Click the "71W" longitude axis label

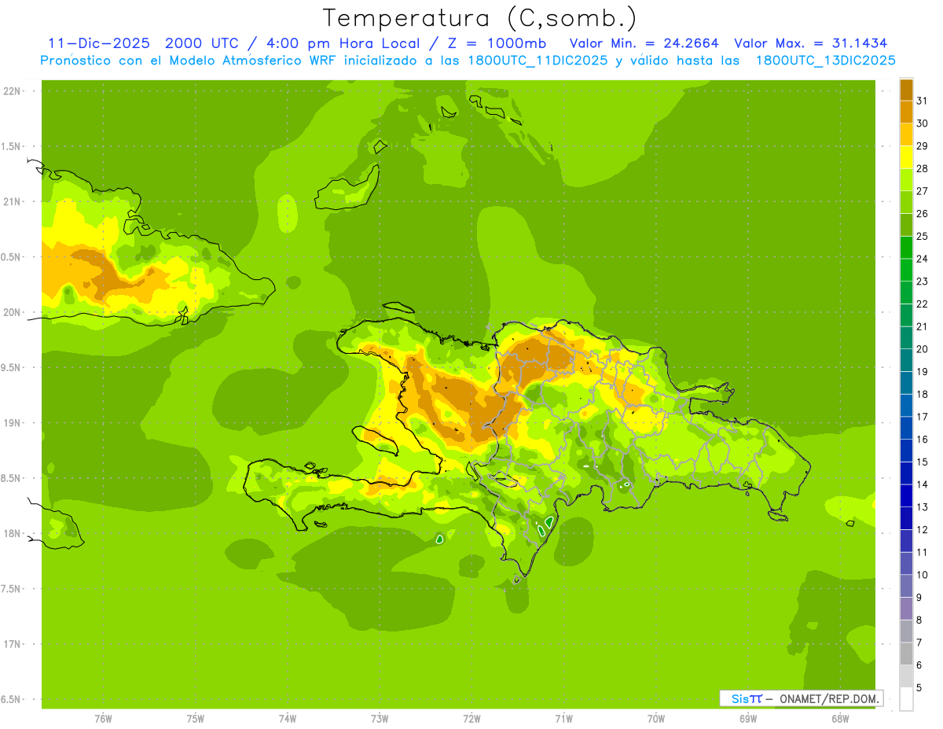pyautogui.click(x=563, y=719)
